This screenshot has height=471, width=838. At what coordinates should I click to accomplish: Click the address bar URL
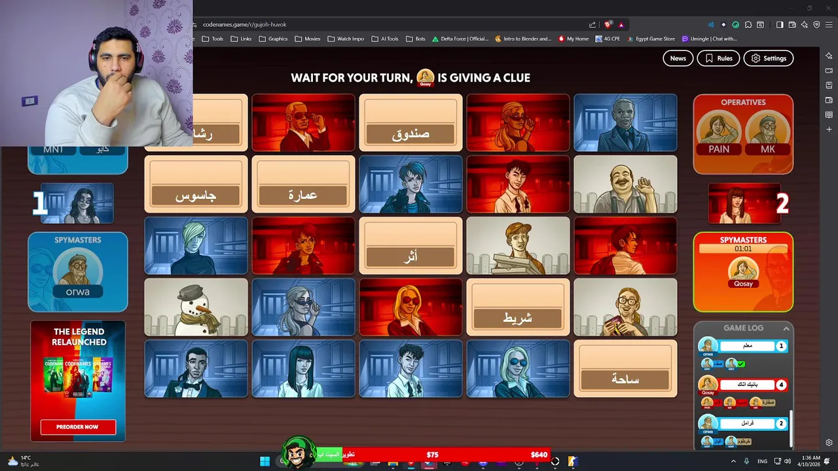244,24
